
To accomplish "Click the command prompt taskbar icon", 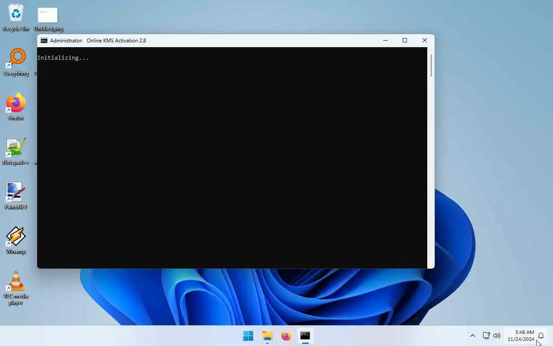I will coord(305,336).
